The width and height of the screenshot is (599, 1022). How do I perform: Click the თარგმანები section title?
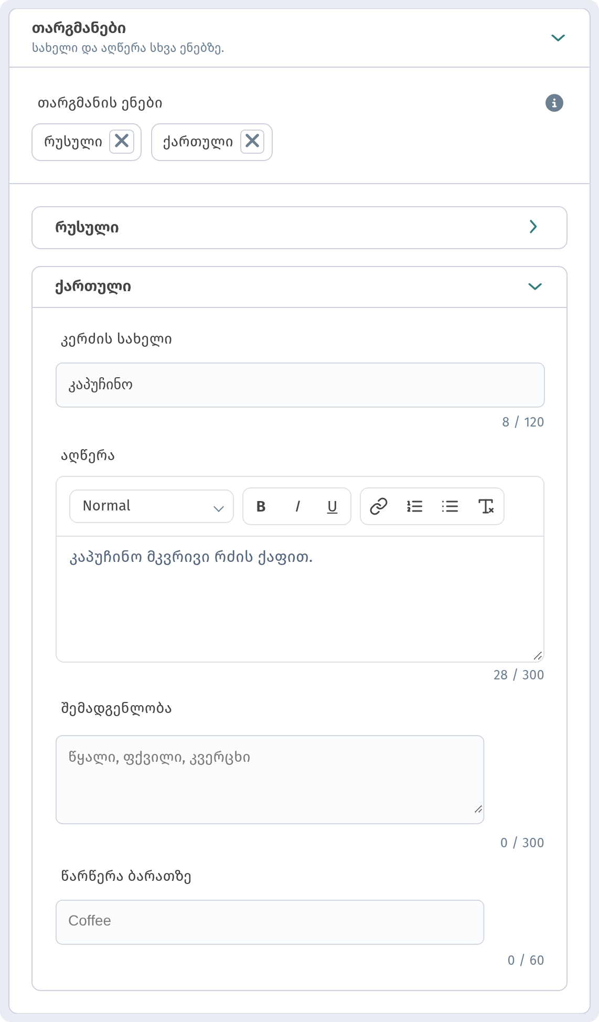point(79,28)
